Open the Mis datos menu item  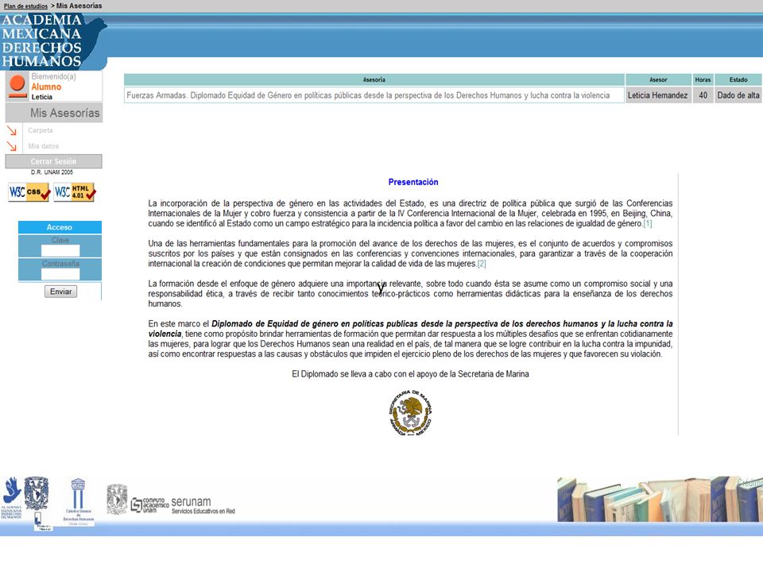pyautogui.click(x=43, y=146)
